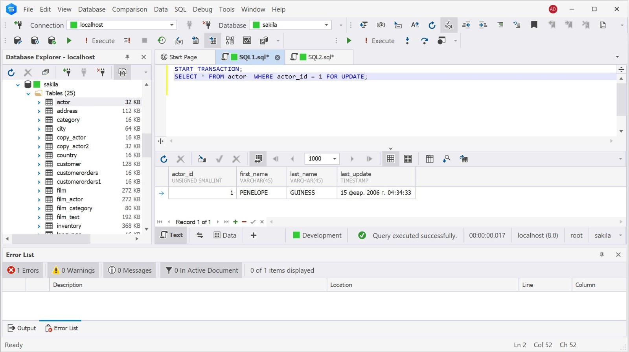Select the PENELOPE first_name cell

[261, 193]
